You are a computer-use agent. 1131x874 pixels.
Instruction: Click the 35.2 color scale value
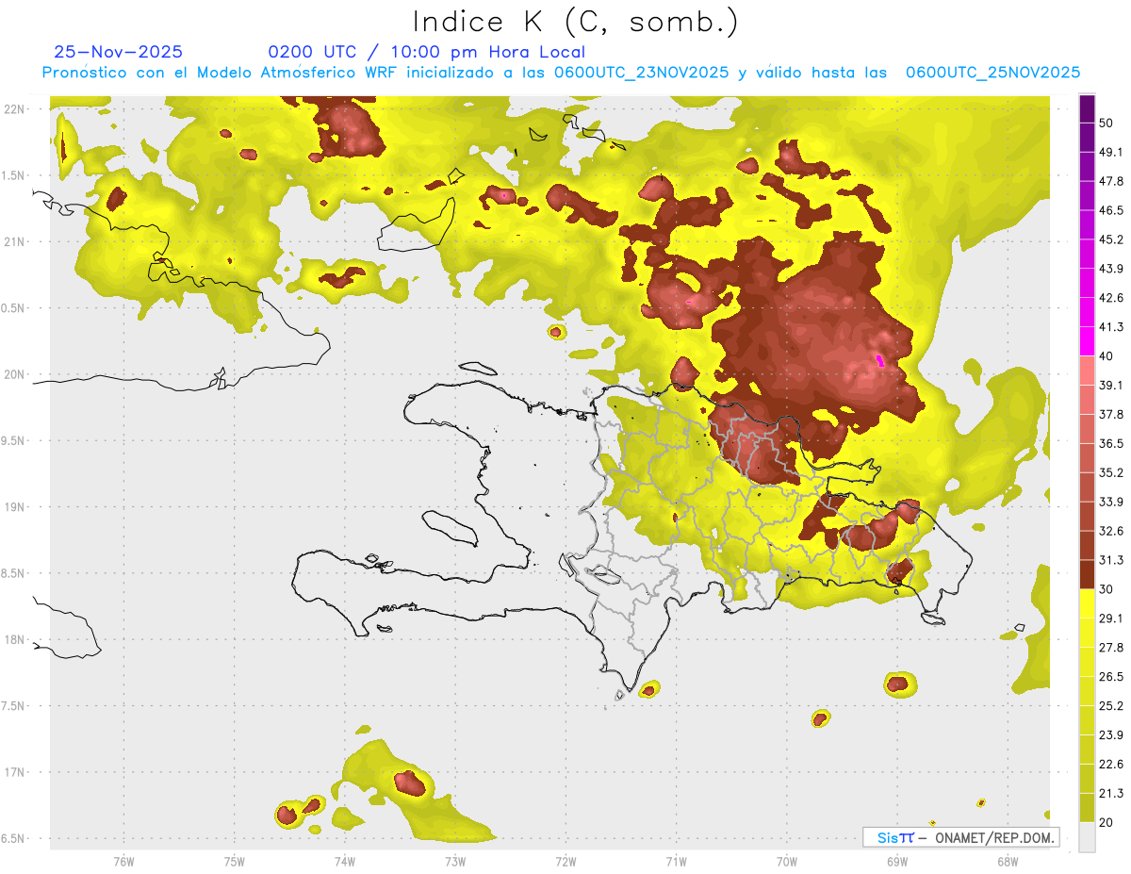pos(1111,472)
